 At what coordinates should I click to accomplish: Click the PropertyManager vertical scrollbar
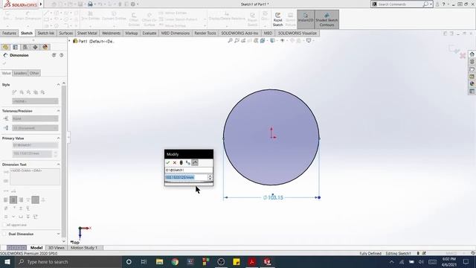[x=63, y=161]
